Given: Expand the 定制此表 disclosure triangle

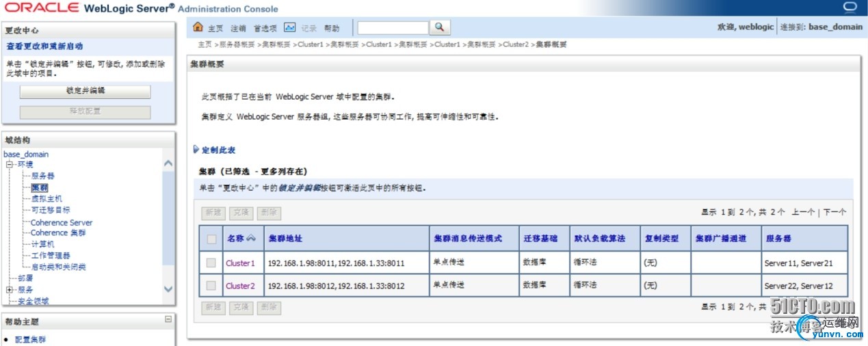Looking at the screenshot, I should coord(196,150).
